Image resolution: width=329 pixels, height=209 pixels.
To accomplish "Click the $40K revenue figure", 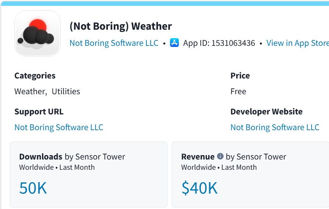I will pos(199,188).
